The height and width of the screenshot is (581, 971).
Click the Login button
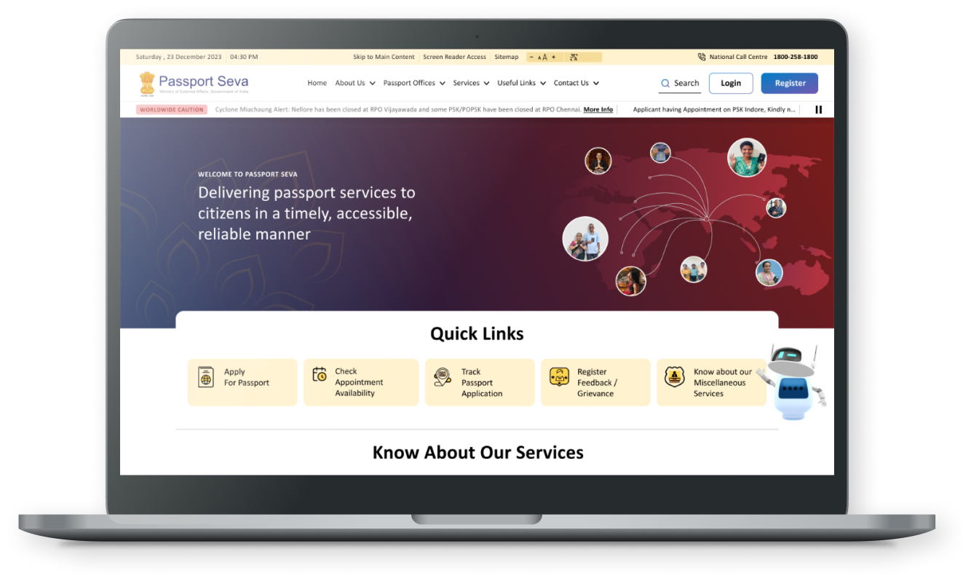[731, 83]
